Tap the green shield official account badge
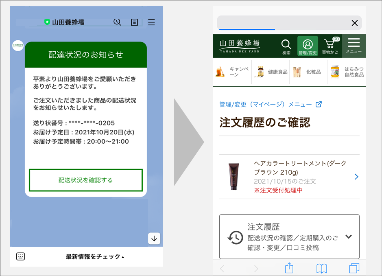This screenshot has width=382, height=276. [x=47, y=22]
